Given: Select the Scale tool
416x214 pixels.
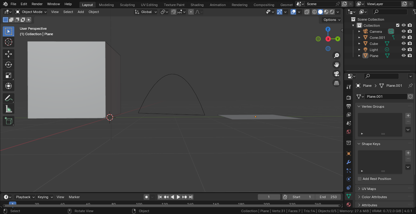Looking at the screenshot, I should (9, 75).
